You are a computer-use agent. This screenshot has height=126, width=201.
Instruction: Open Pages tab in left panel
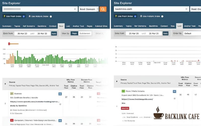pyautogui.click(x=89, y=26)
